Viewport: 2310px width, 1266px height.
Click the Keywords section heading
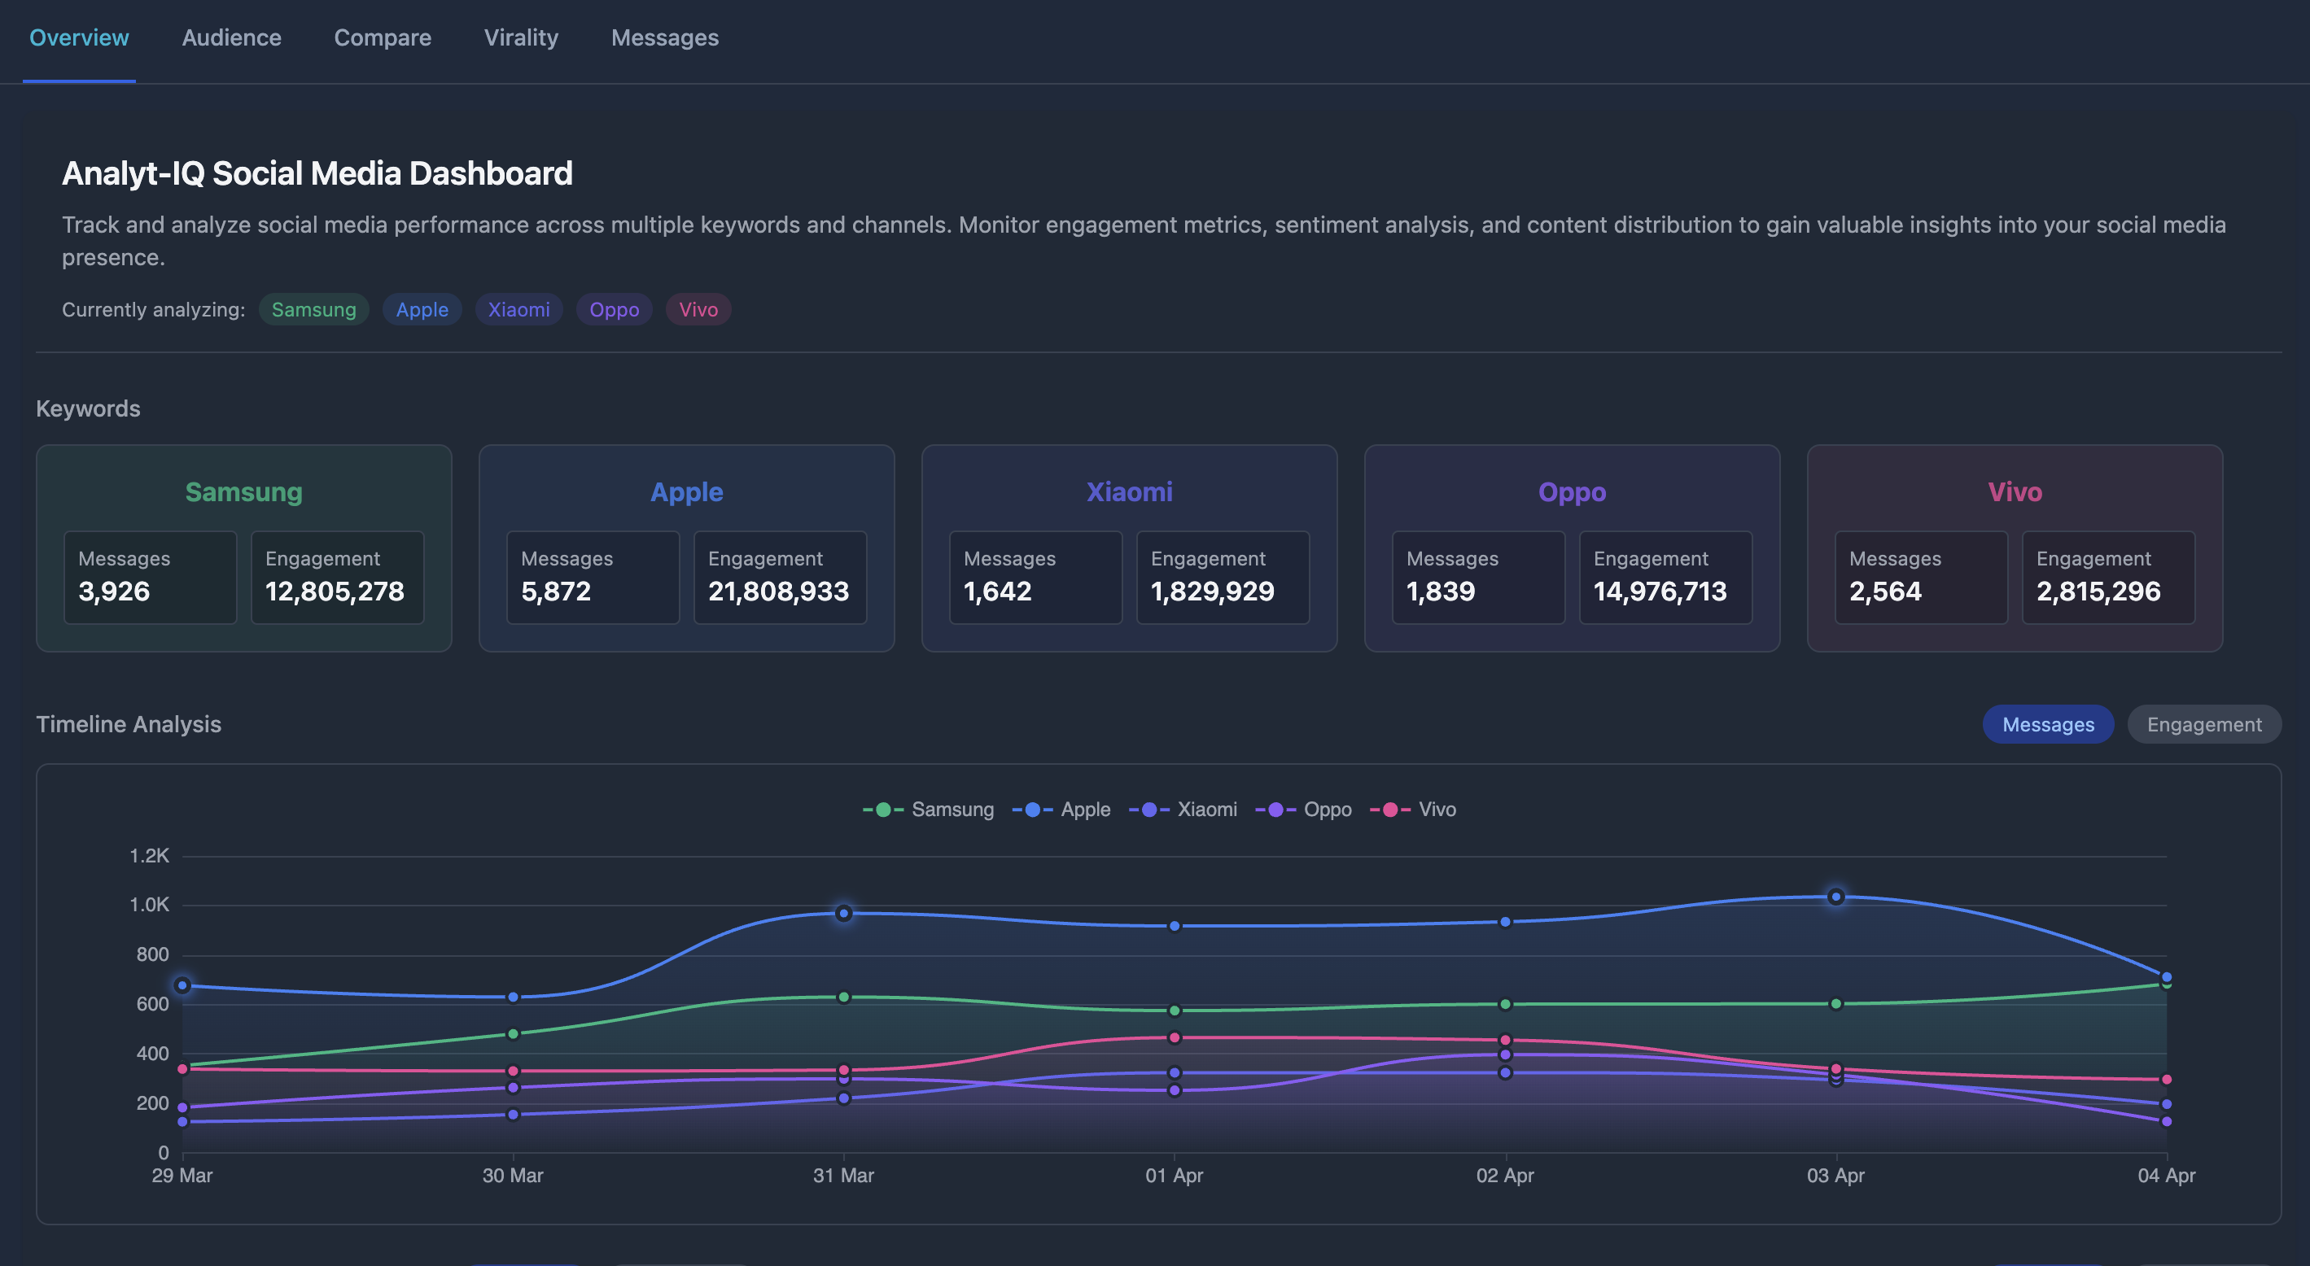tap(88, 409)
